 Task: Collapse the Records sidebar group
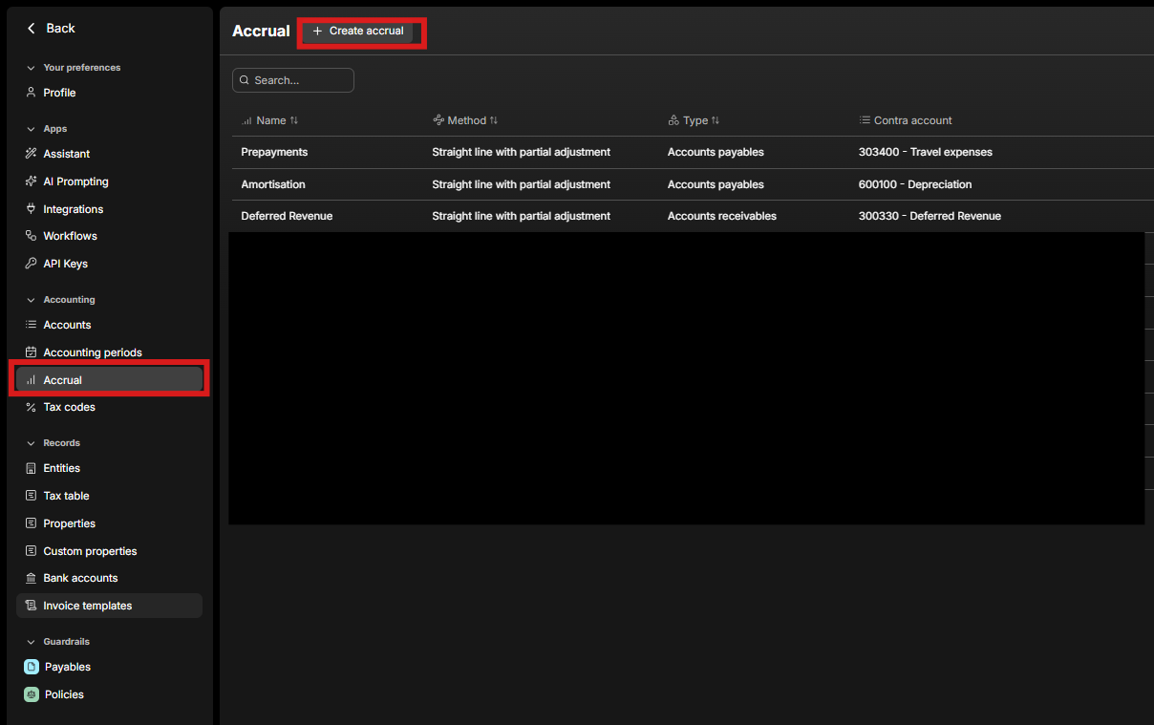point(31,443)
